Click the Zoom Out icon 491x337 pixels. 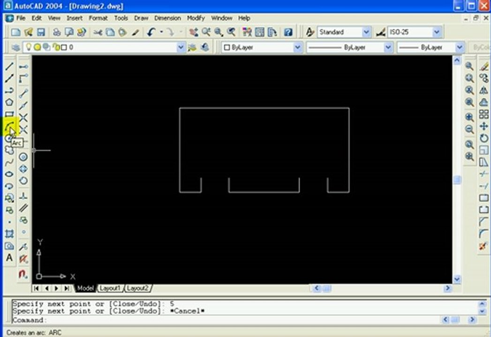tap(469, 129)
